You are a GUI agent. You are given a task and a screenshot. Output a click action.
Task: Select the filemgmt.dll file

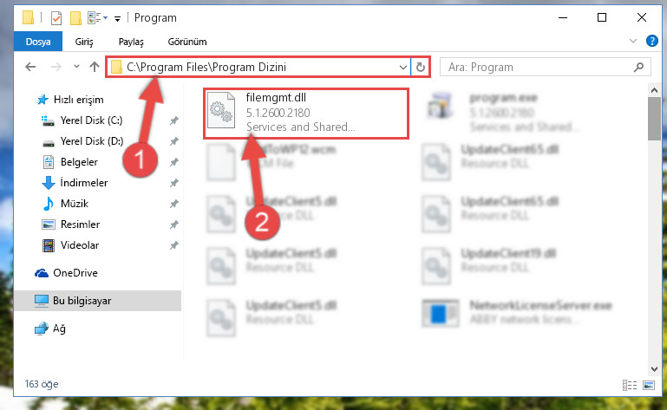pos(306,114)
